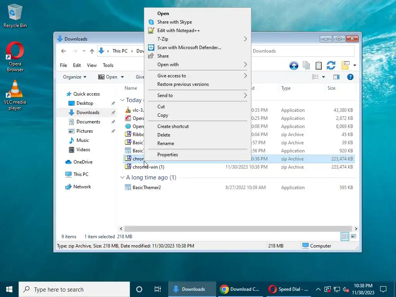The height and width of the screenshot is (297, 396).
Task: Click the blue upload arrow toolbar icon
Action: (x=294, y=65)
